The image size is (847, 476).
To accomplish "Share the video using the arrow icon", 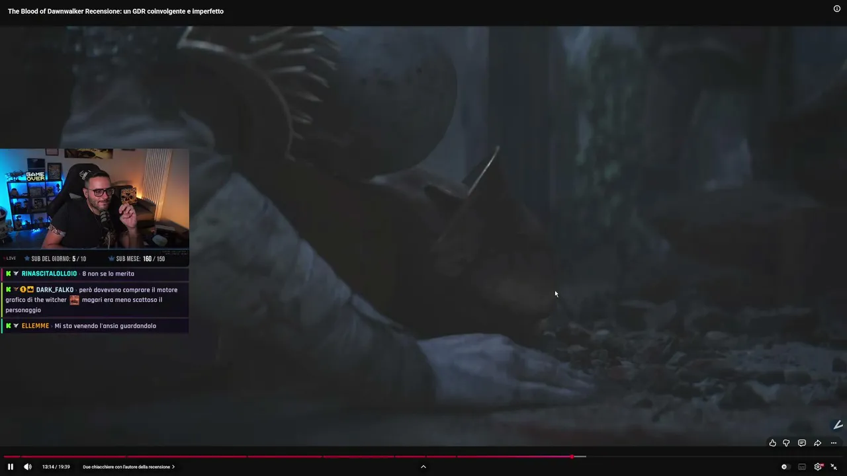I will click(817, 443).
